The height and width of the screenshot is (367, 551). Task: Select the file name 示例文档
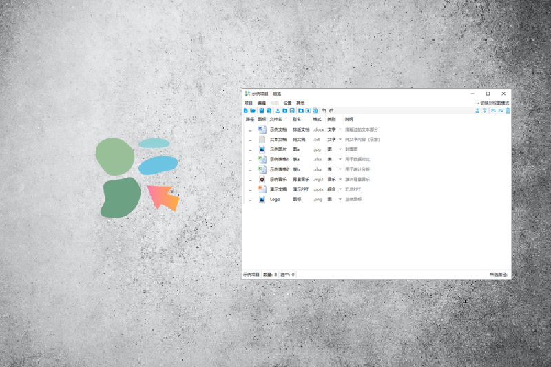coord(278,129)
